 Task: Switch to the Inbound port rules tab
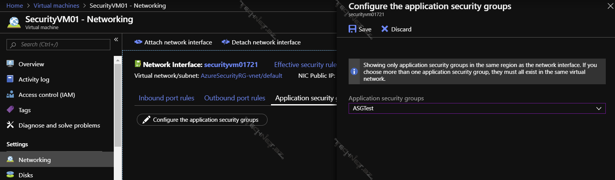pyautogui.click(x=166, y=98)
